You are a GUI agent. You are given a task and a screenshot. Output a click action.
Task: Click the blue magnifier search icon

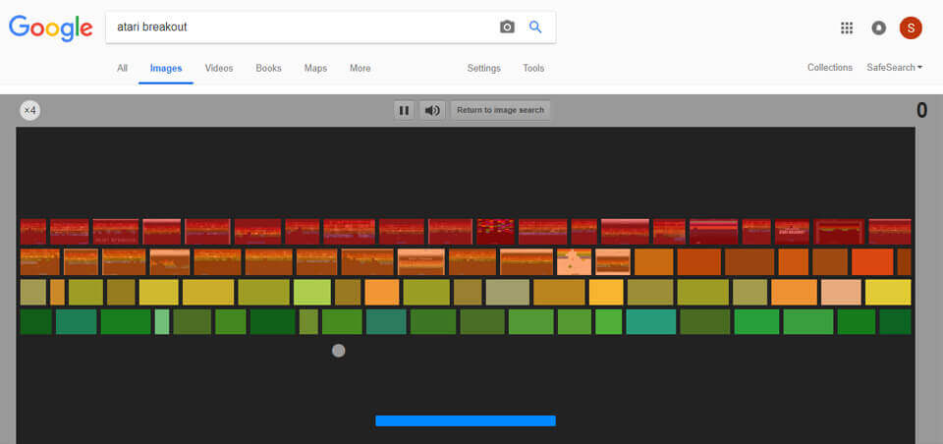tap(535, 28)
